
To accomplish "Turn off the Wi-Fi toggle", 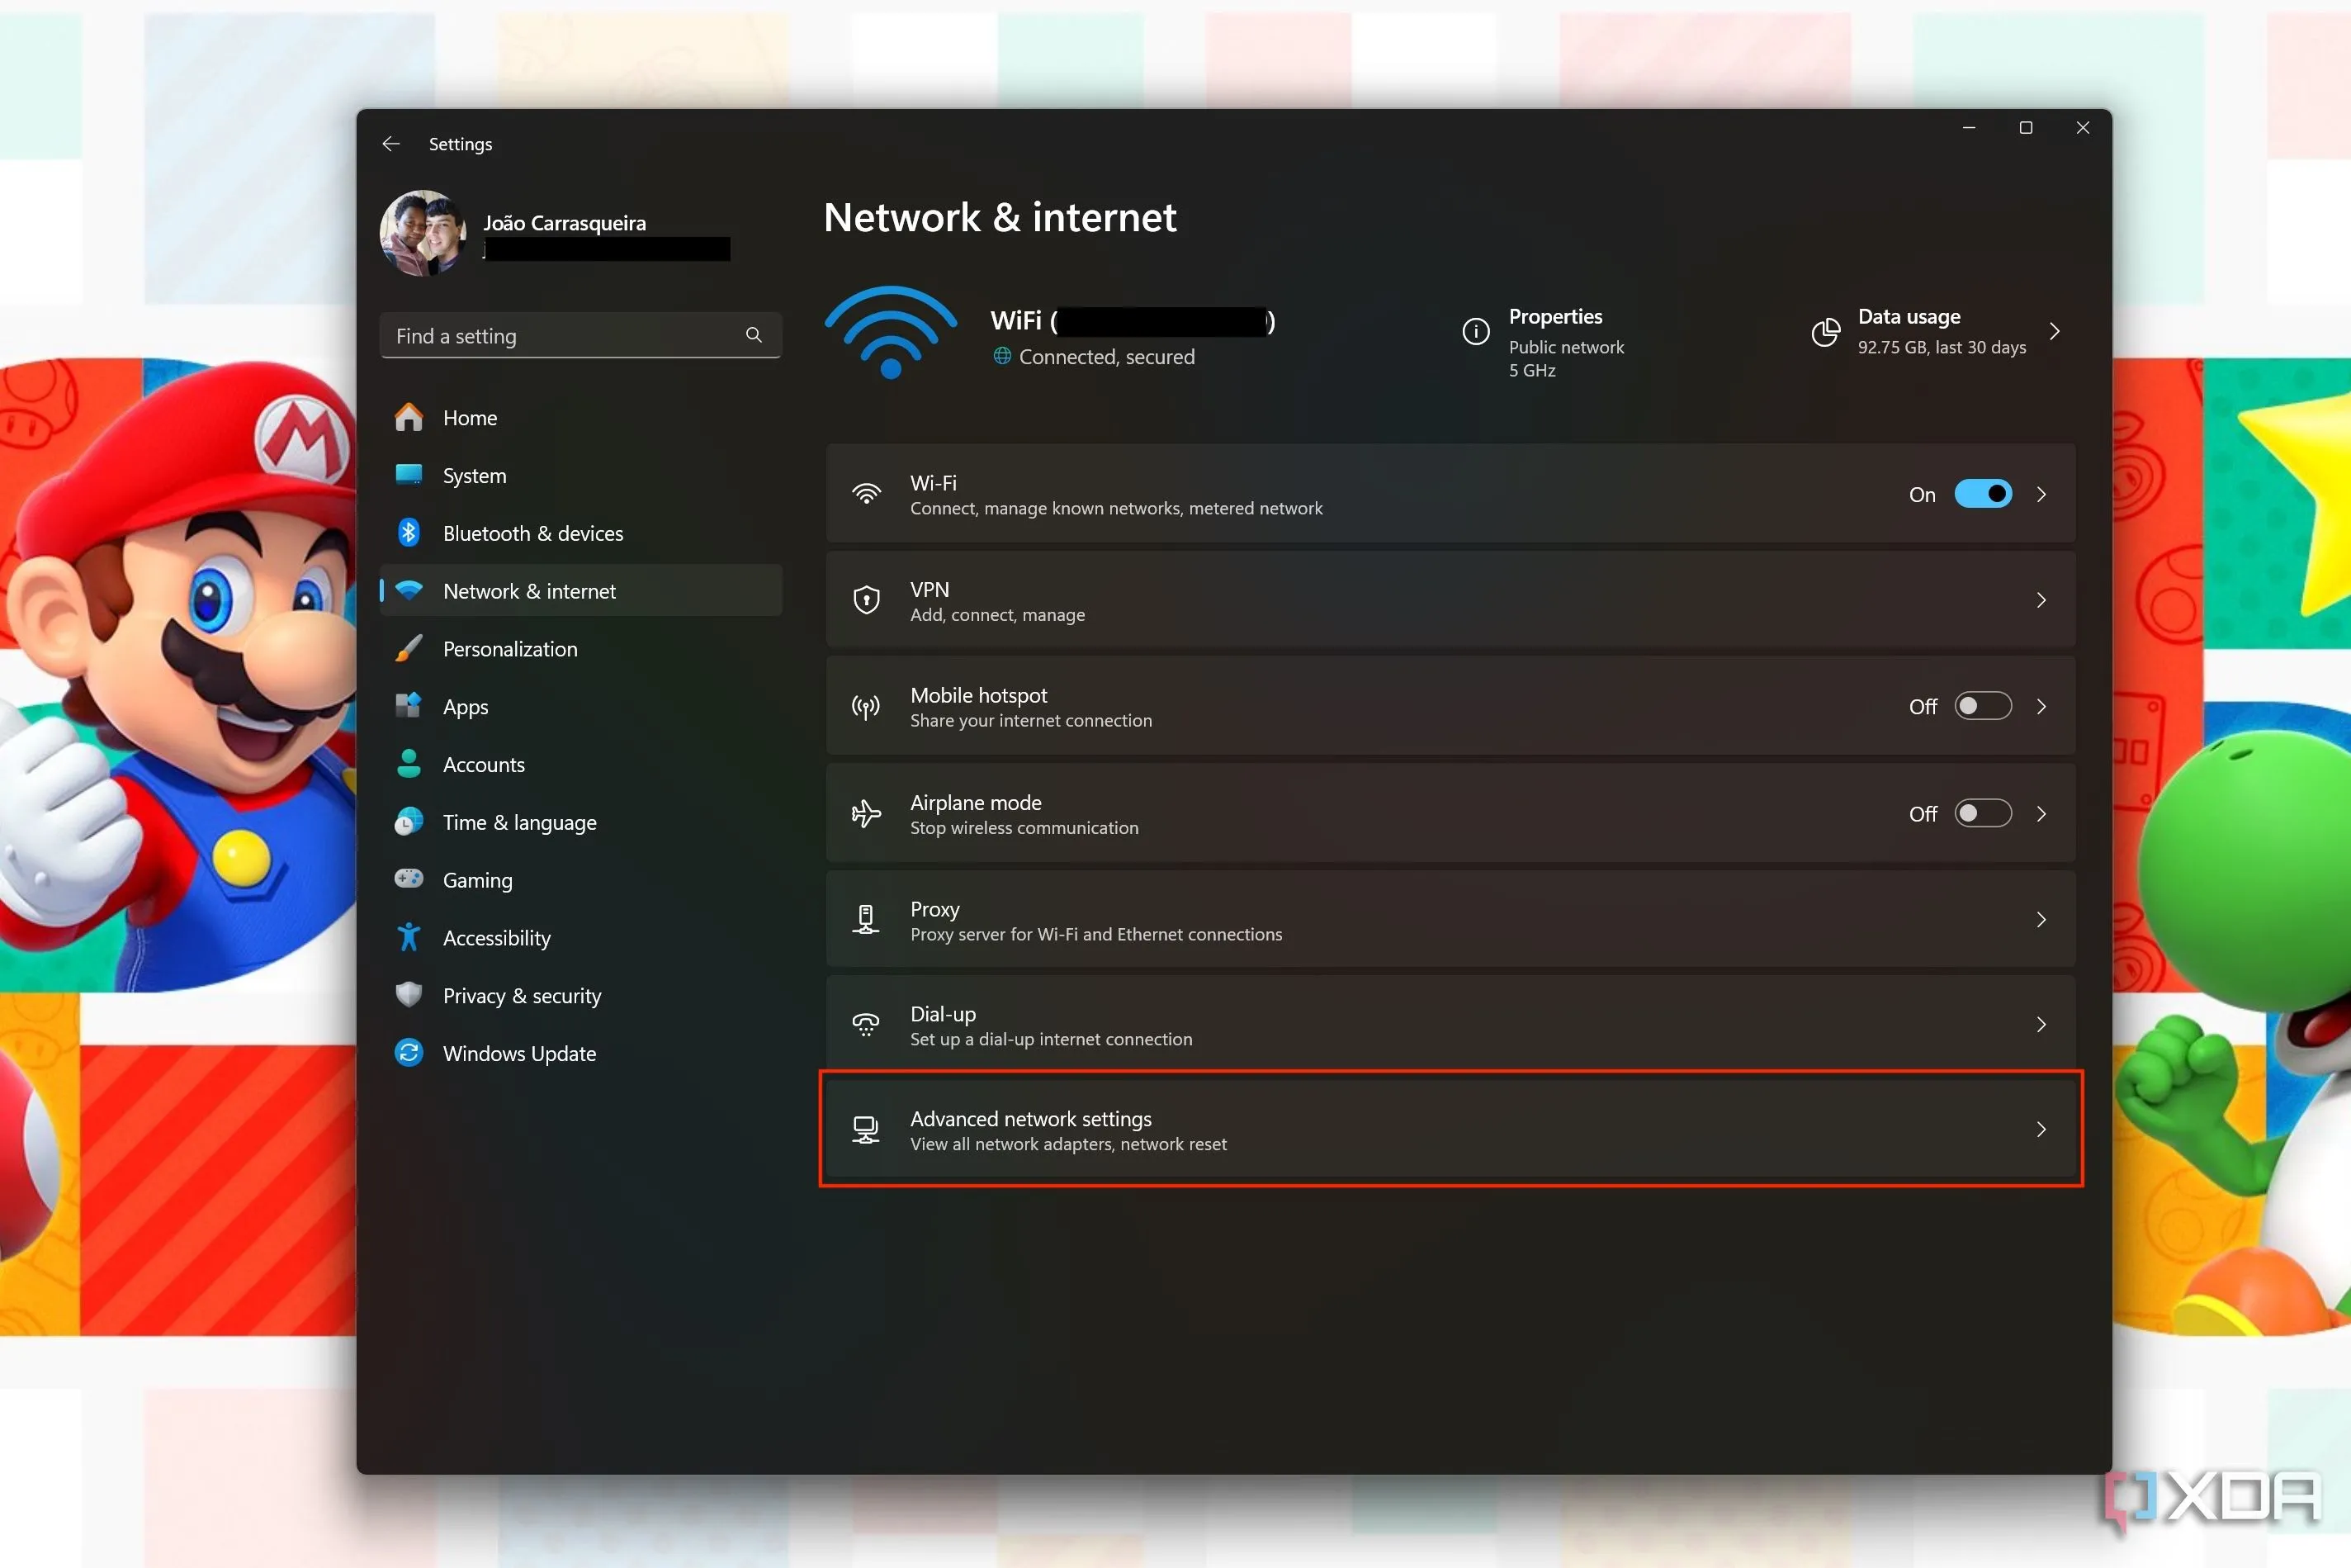I will tap(1982, 494).
